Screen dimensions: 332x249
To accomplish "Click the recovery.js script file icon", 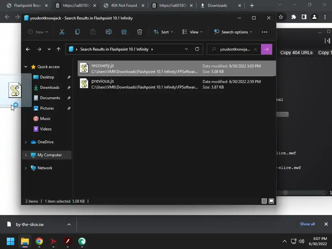I will 84,68.
